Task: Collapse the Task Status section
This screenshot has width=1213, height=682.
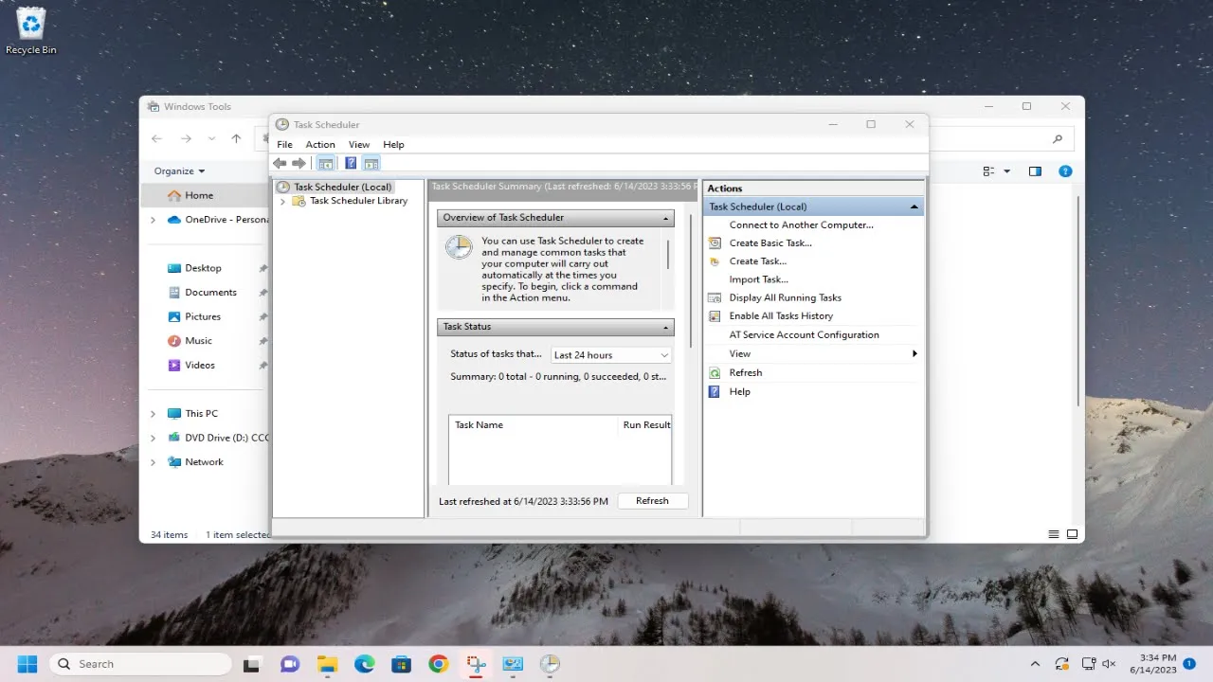Action: click(666, 327)
